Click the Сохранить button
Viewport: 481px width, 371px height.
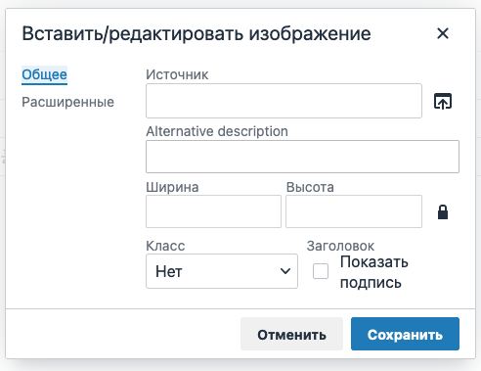(405, 334)
